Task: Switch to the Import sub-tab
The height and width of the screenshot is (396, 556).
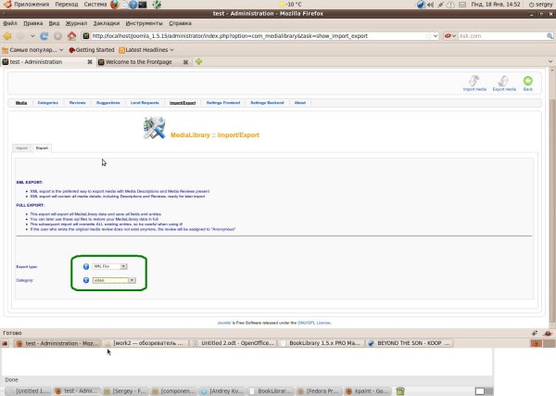Action: pos(21,148)
